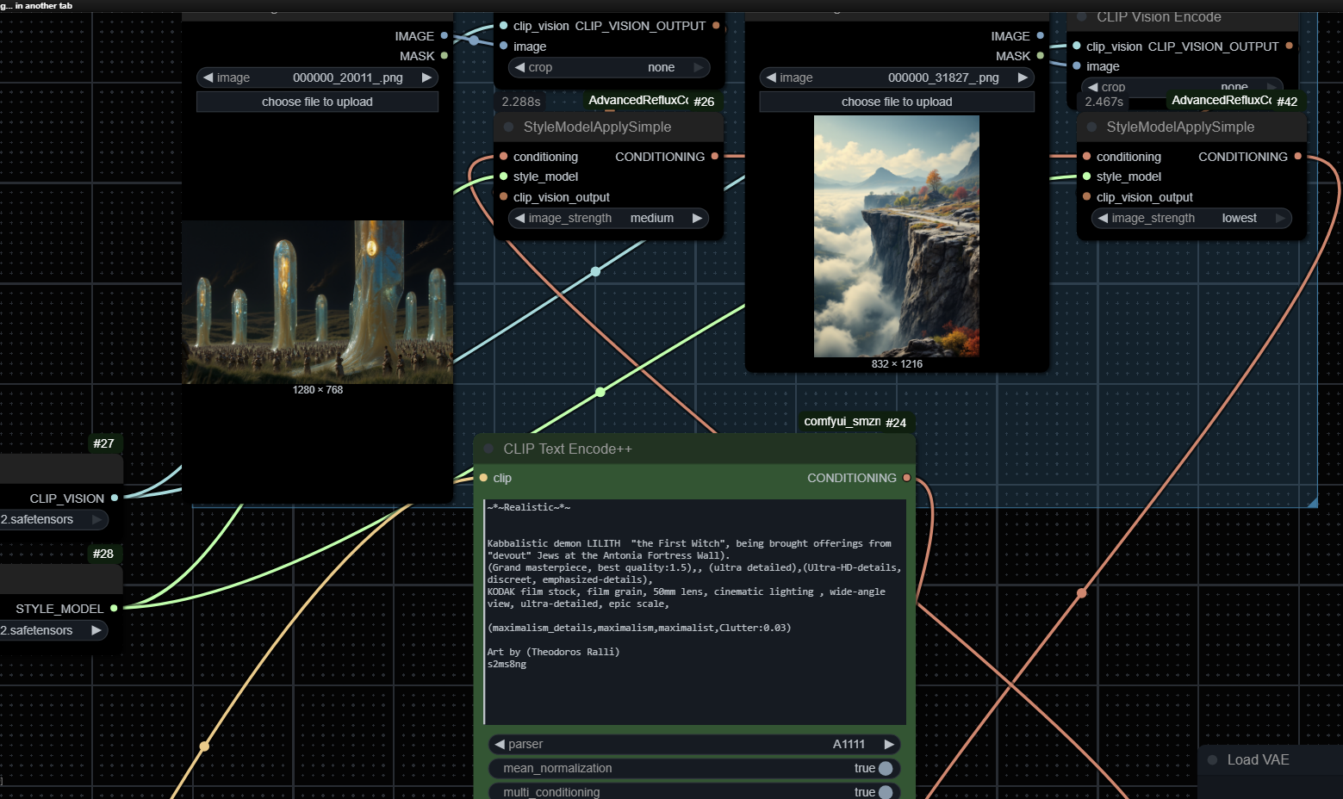The image size is (1343, 799).
Task: Step image_strength medium back with its left arrow
Action: point(519,218)
